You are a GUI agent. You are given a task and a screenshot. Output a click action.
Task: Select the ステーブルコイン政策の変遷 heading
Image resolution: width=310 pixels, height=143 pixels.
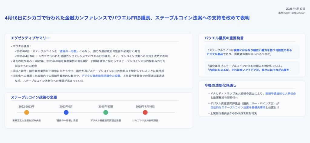(34, 97)
